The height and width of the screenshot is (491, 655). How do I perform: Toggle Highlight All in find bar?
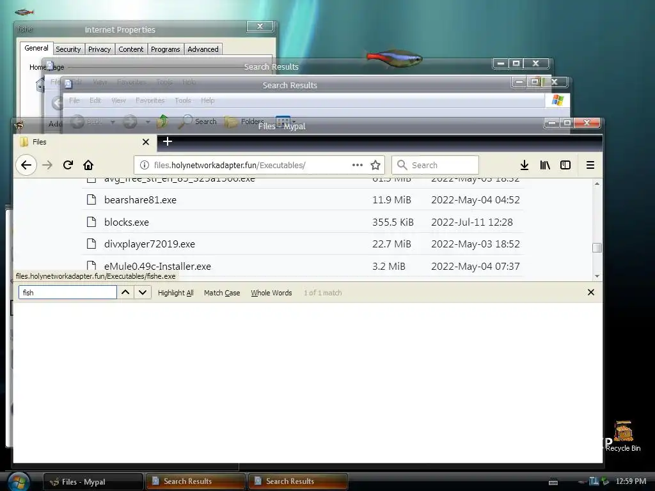click(x=175, y=293)
